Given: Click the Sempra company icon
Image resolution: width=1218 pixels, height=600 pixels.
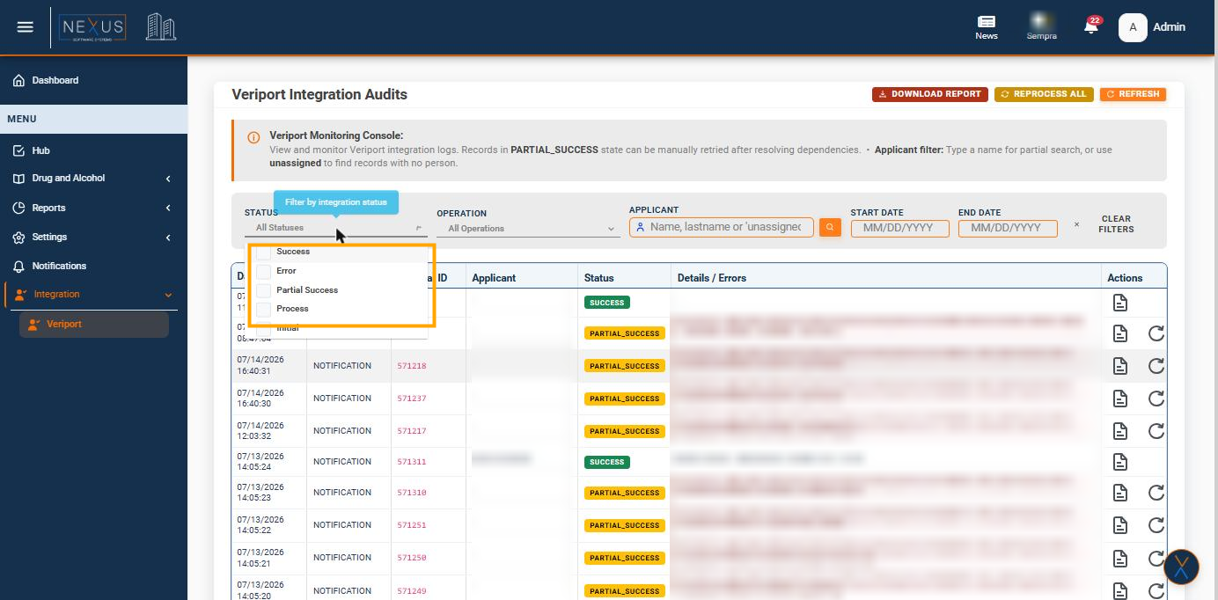Looking at the screenshot, I should [1041, 26].
